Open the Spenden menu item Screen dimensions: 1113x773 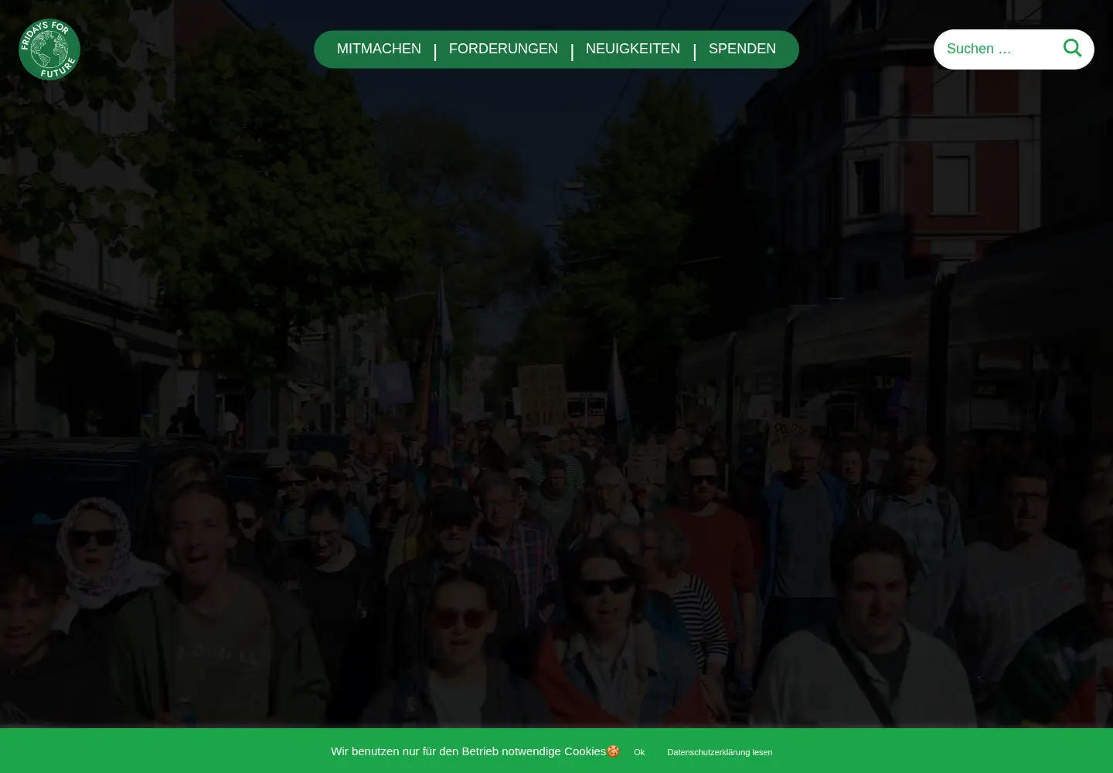[742, 49]
